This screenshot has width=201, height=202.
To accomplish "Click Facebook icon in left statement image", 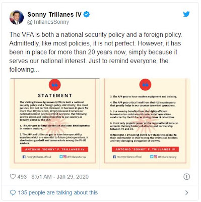I will pyautogui.click(x=24, y=157).
